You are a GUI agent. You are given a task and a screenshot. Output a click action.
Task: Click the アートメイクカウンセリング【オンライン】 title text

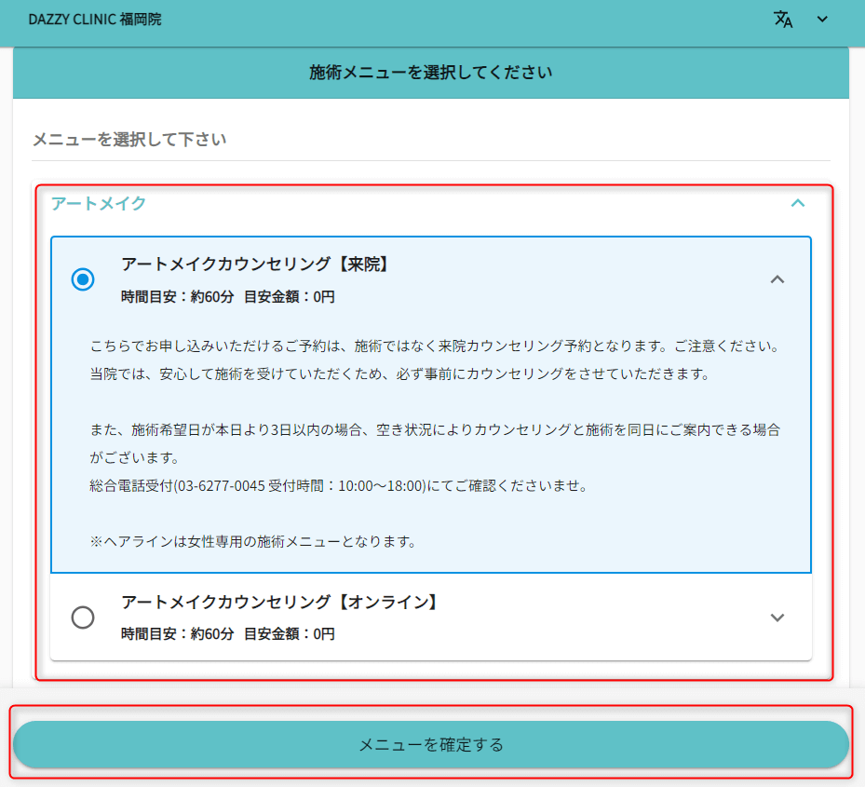point(279,602)
